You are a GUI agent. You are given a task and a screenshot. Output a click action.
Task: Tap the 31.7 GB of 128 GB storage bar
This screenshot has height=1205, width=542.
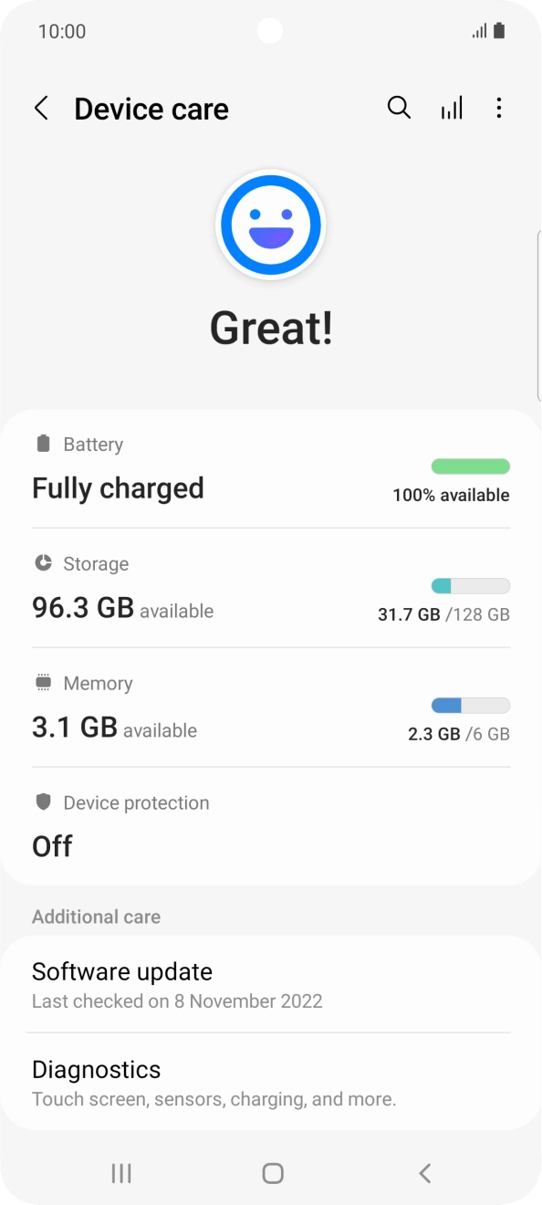(470, 585)
